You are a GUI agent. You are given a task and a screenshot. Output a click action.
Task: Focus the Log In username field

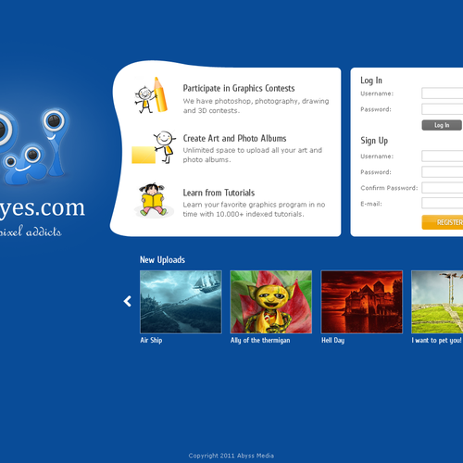(x=443, y=94)
